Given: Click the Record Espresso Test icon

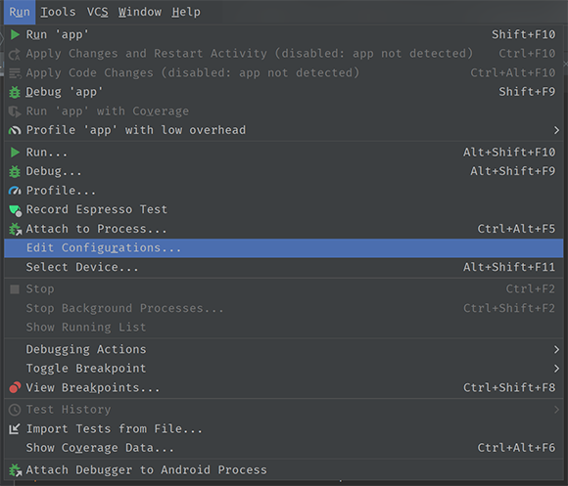Looking at the screenshot, I should pos(16,210).
